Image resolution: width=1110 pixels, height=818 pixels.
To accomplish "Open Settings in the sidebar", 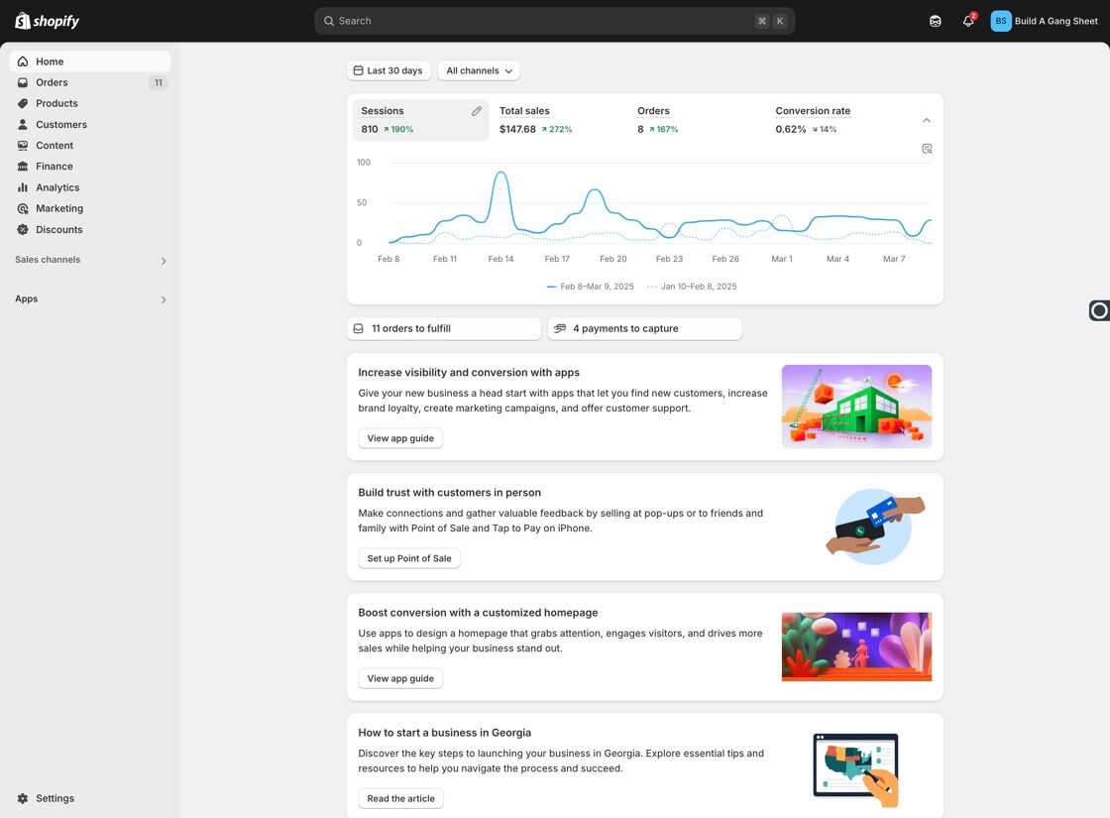I will [x=90, y=798].
